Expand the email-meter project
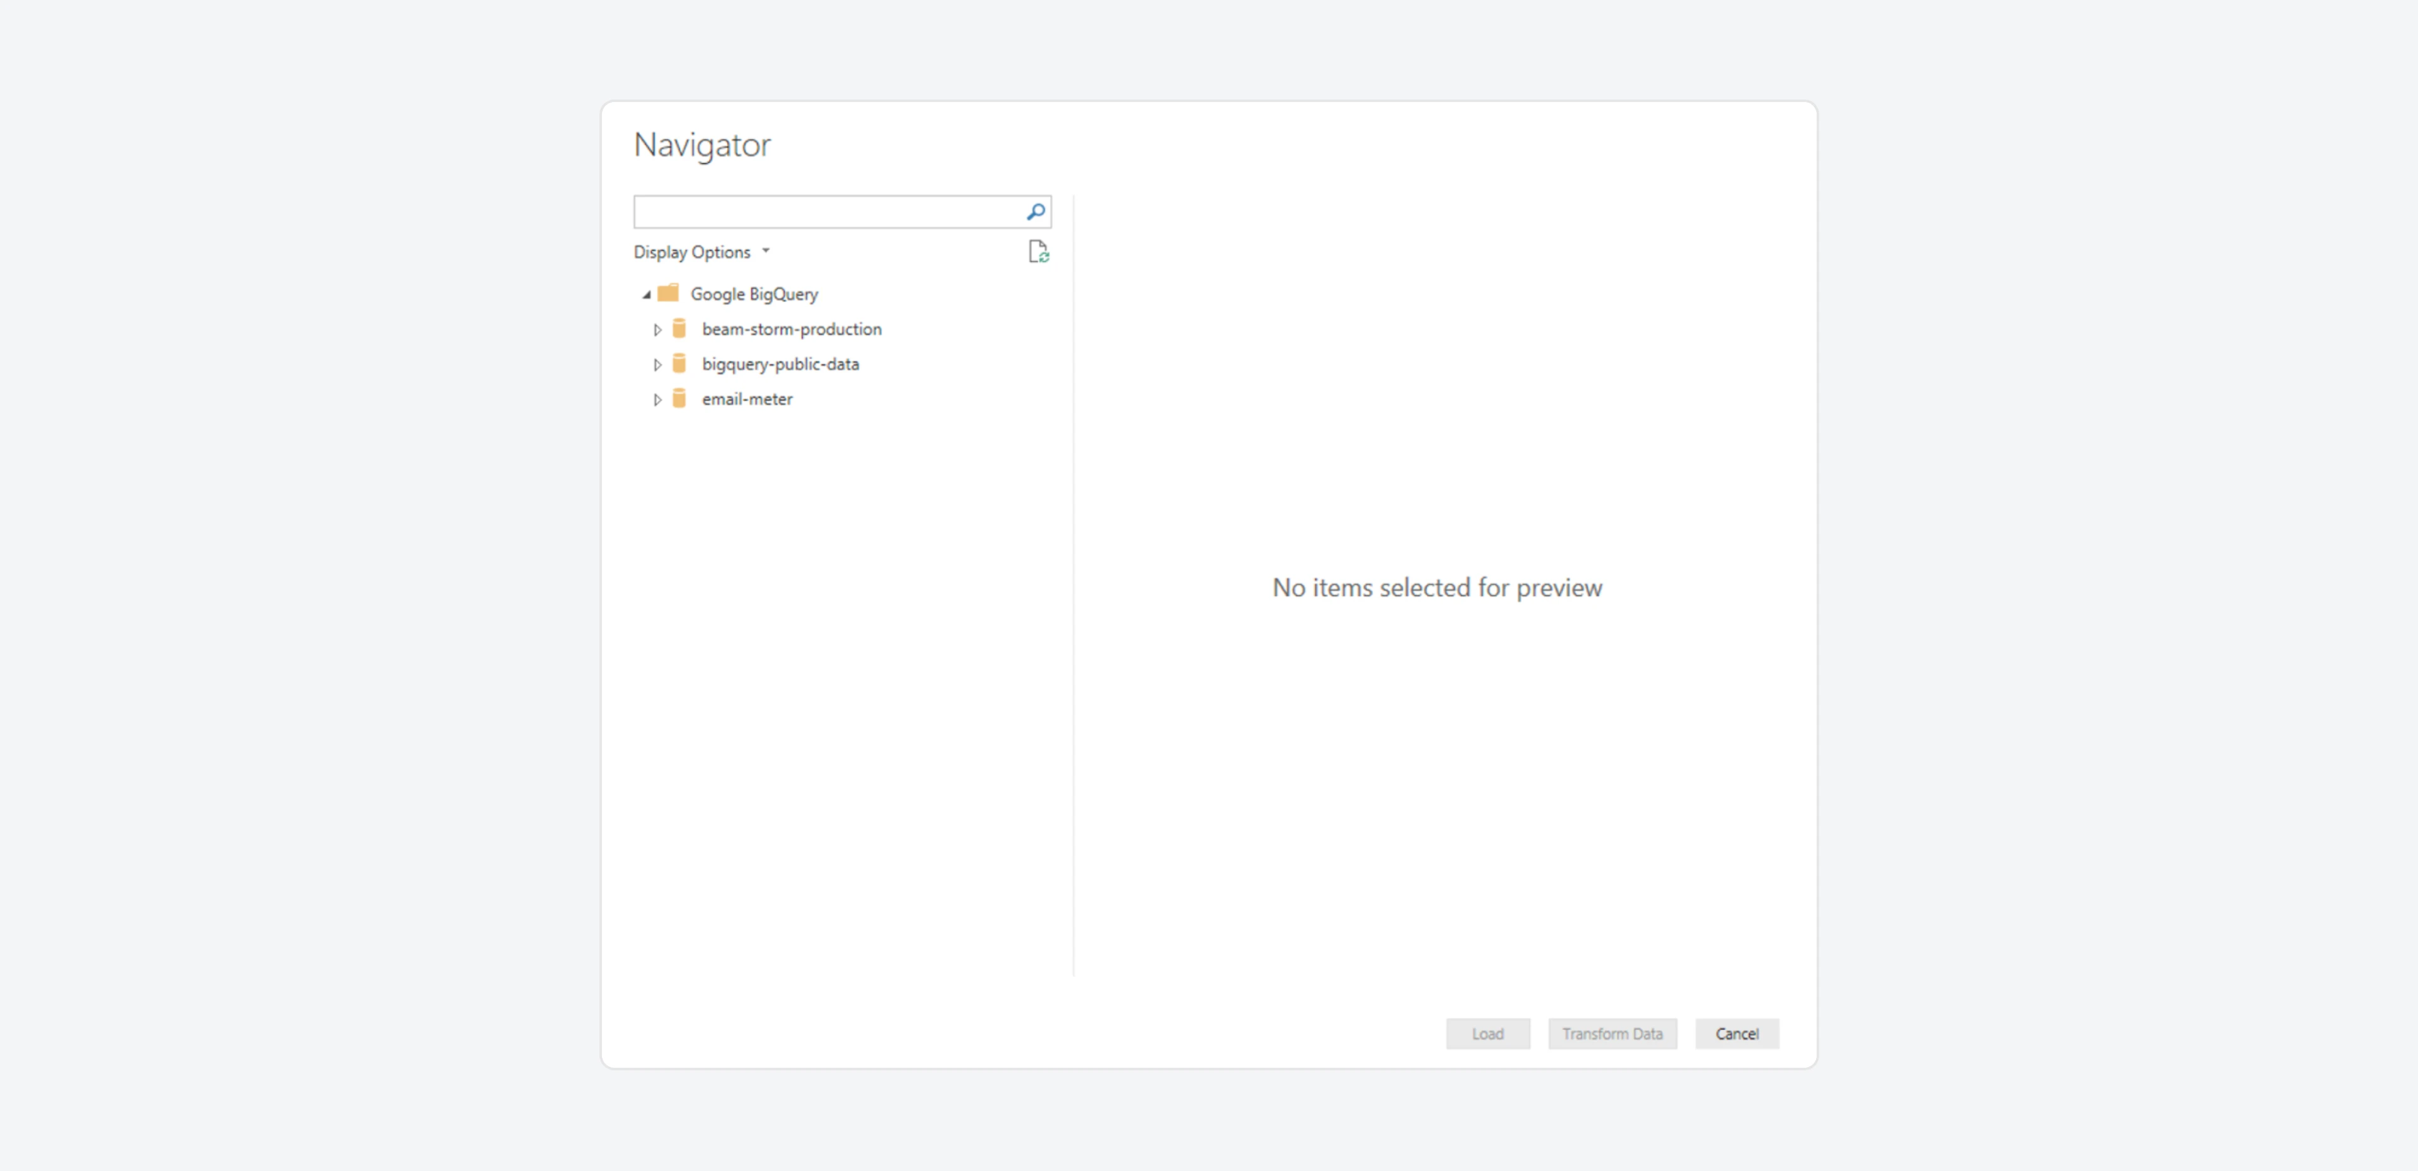2418x1171 pixels. point(657,399)
